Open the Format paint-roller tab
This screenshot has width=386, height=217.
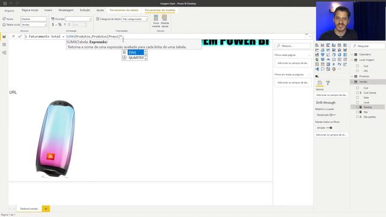point(328,83)
